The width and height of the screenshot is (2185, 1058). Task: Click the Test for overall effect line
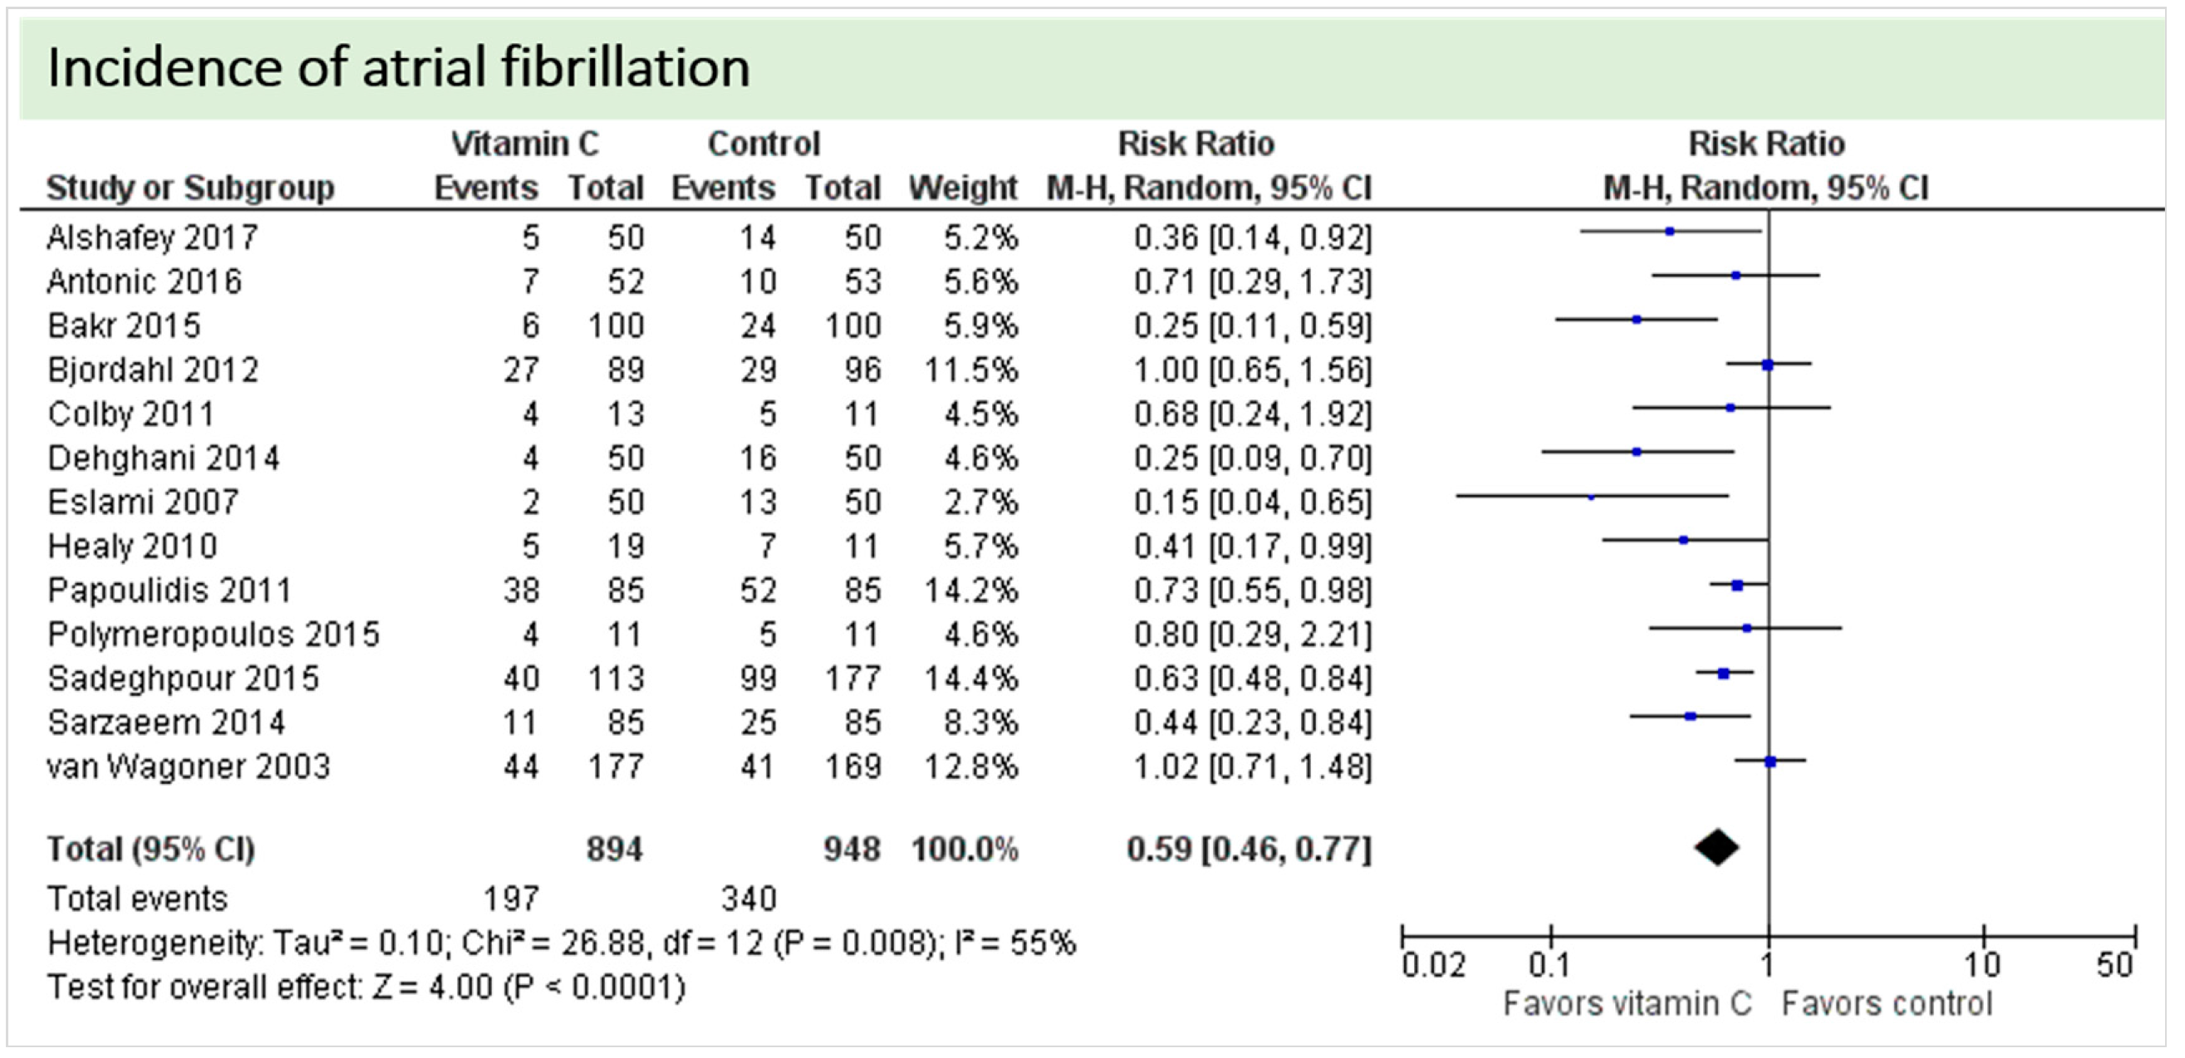point(366,987)
